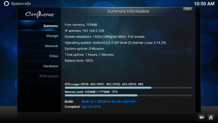
Task: Click the System info gear icon
Action: (x=6, y=4)
